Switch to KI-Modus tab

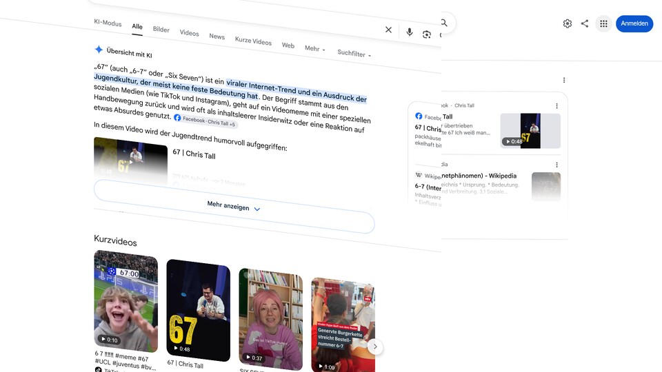click(x=108, y=23)
